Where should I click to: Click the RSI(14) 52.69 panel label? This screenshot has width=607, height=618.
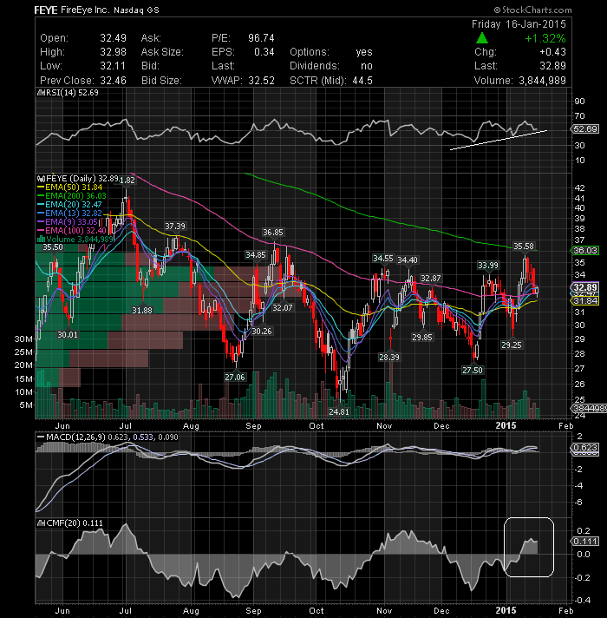pyautogui.click(x=72, y=93)
